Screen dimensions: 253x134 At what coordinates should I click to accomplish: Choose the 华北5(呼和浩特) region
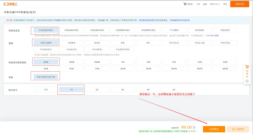tap(123, 49)
